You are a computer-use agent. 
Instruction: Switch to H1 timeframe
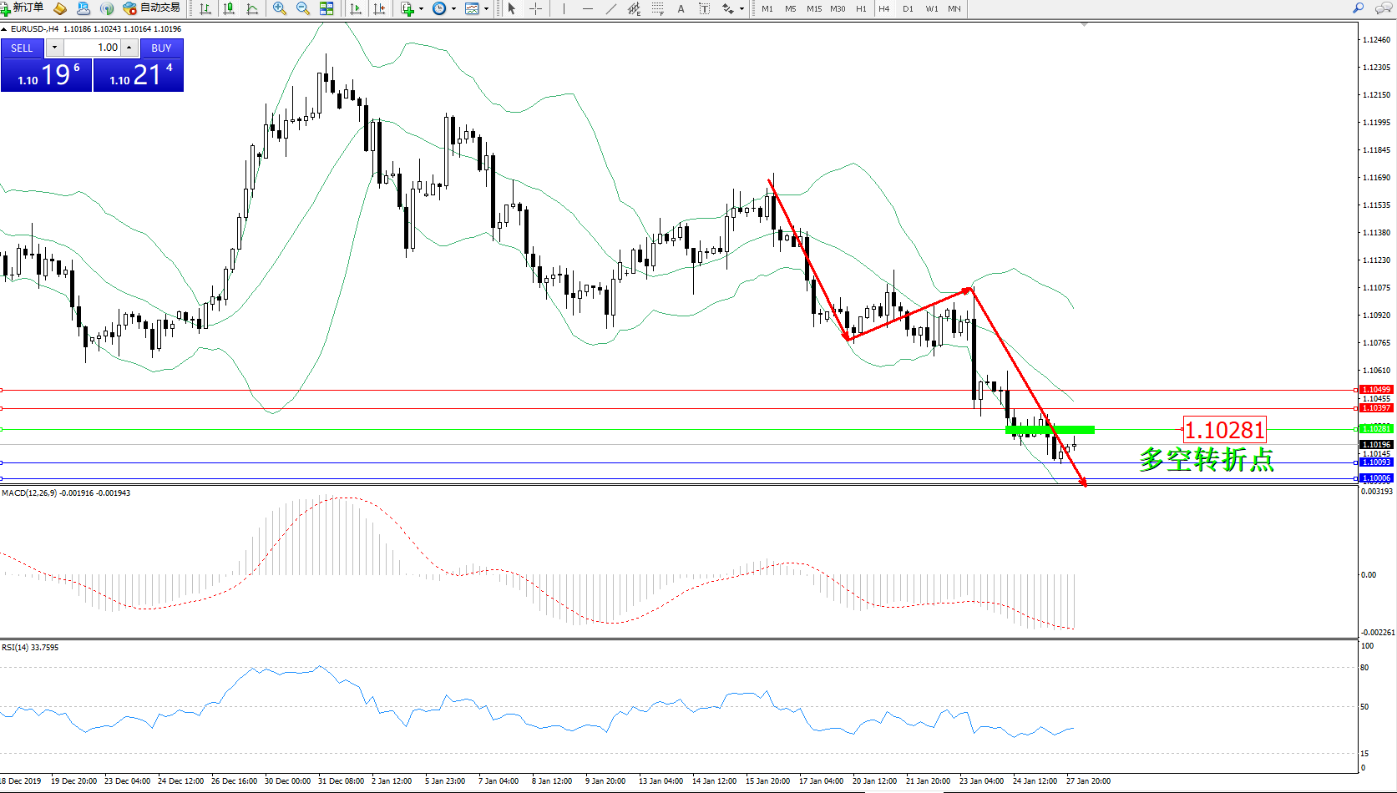coord(861,8)
